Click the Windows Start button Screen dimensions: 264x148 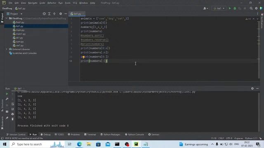point(5,144)
